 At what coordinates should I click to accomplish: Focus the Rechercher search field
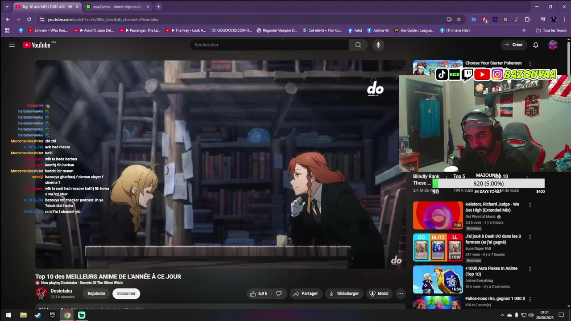pos(269,45)
